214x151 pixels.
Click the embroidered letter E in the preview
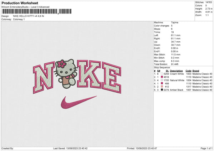[x=112, y=78]
